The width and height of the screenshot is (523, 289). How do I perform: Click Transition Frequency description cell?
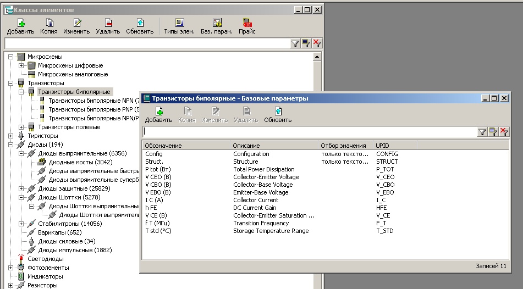[261, 223]
